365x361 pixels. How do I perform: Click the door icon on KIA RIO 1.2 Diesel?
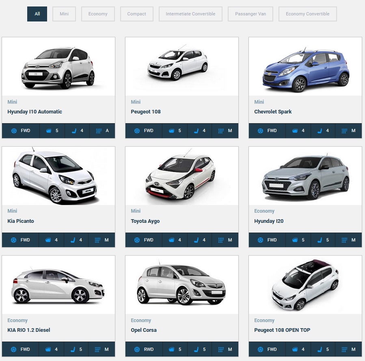click(x=48, y=349)
